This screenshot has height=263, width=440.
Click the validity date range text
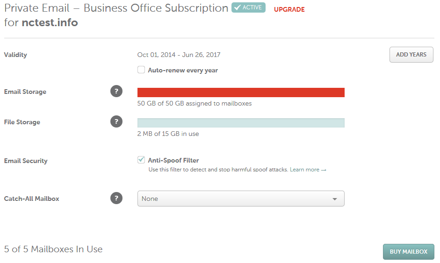(x=179, y=55)
